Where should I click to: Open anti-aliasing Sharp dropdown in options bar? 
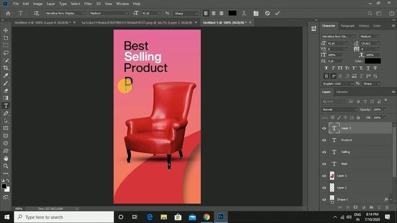pos(196,13)
